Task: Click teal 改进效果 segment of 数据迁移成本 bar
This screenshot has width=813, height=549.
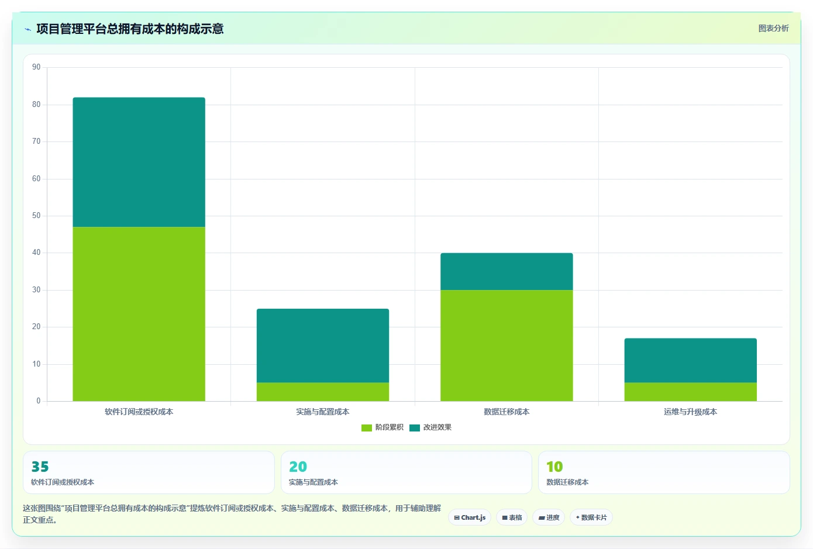Action: (507, 271)
